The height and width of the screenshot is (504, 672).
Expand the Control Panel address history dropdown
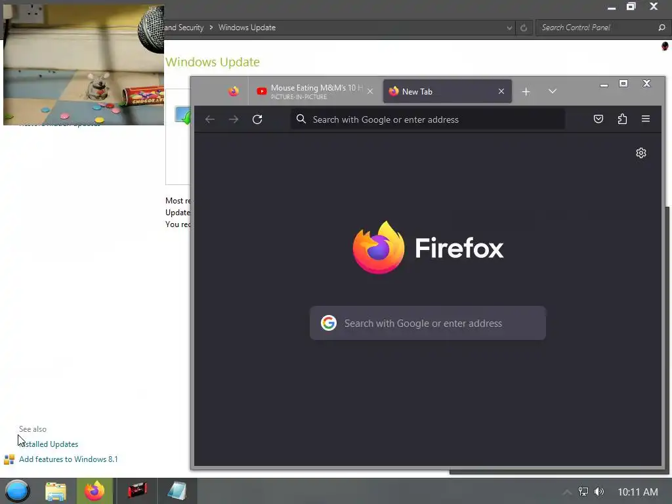click(509, 28)
